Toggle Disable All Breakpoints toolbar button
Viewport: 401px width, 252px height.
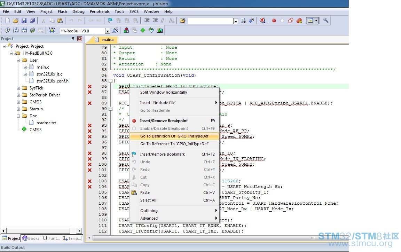[291, 21]
